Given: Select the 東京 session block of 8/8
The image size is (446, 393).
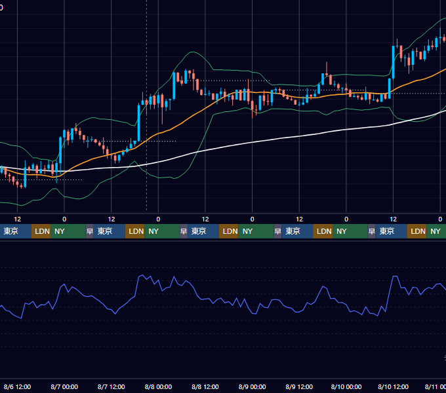Looking at the screenshot, I should pyautogui.click(x=203, y=231).
